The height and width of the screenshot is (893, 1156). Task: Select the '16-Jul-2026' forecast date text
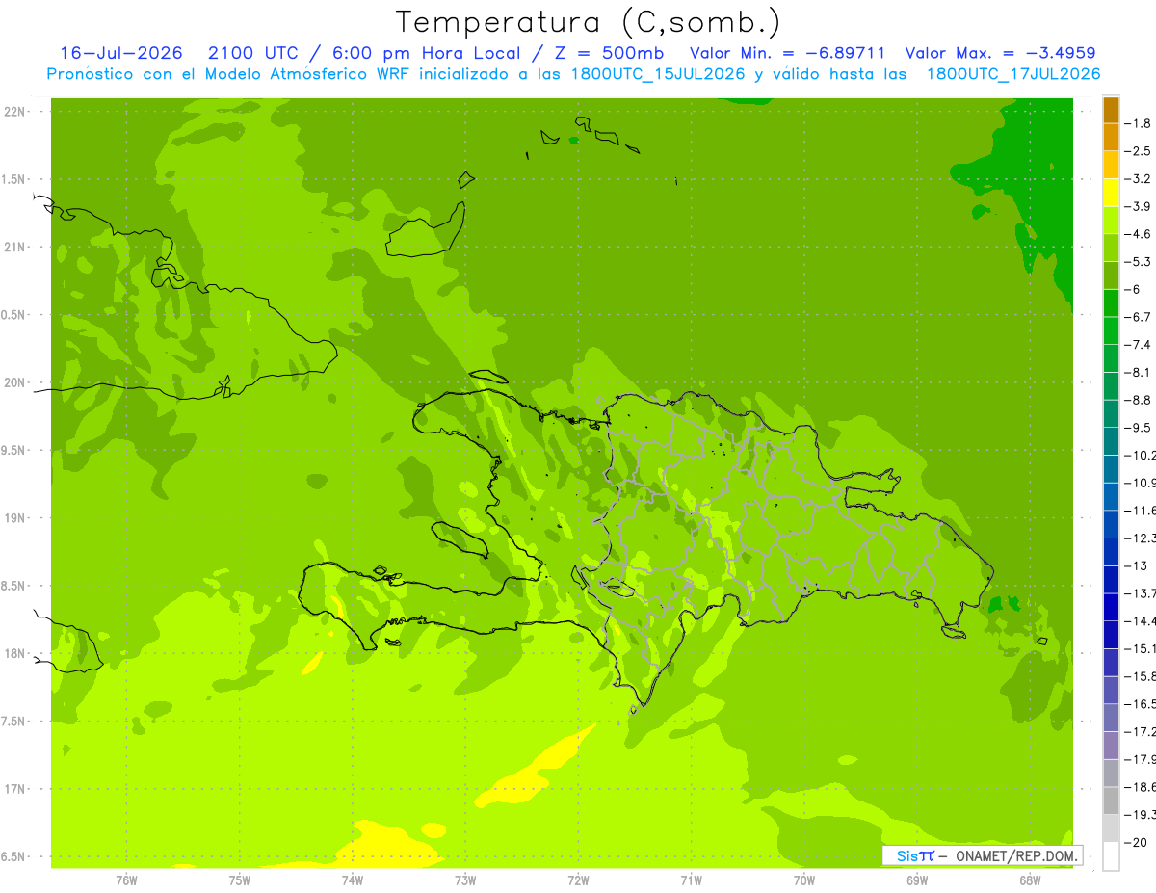tap(121, 53)
